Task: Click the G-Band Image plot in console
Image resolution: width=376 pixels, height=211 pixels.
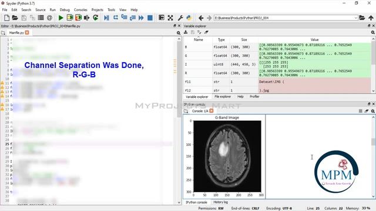Action: pyautogui.click(x=224, y=156)
